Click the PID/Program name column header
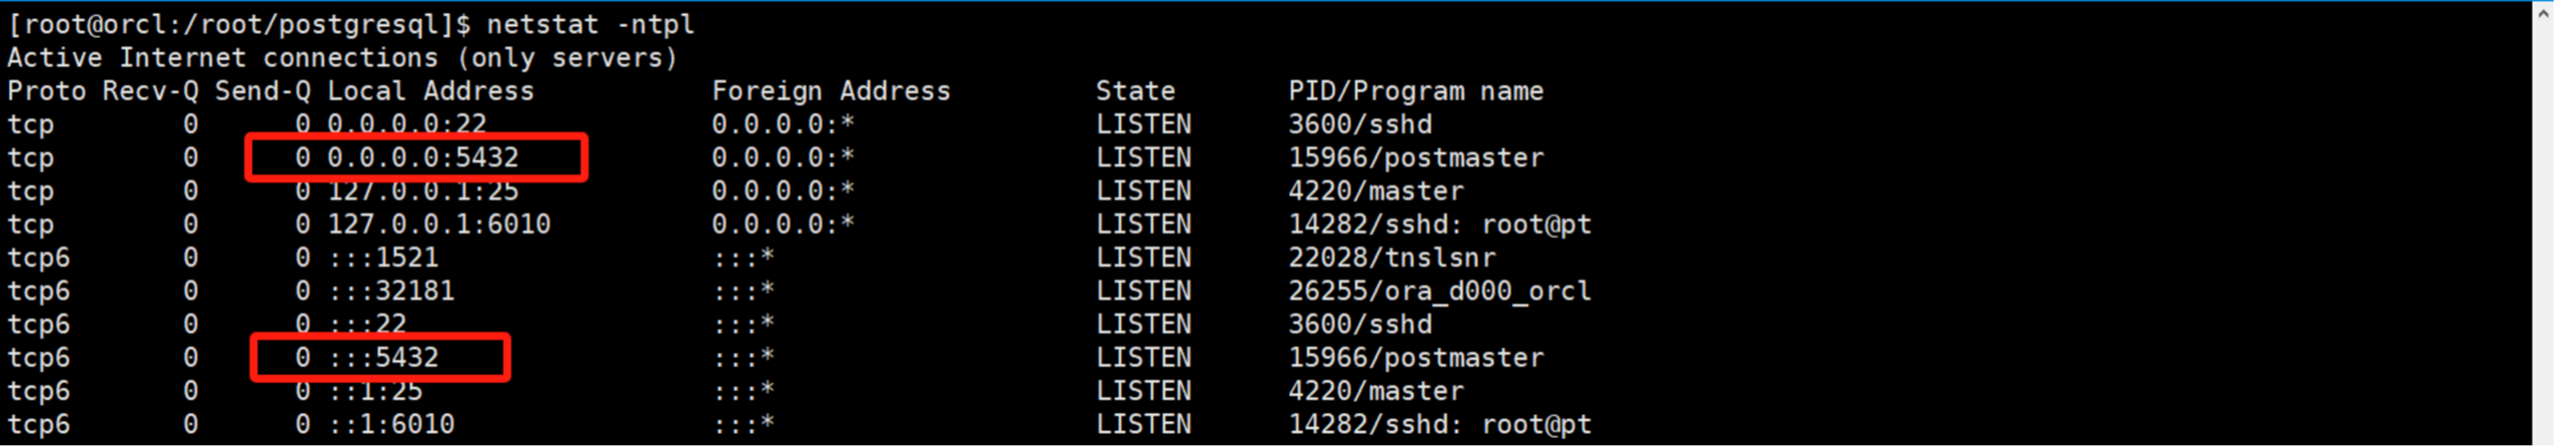Screen dimensions: 2555x448 (1415, 91)
